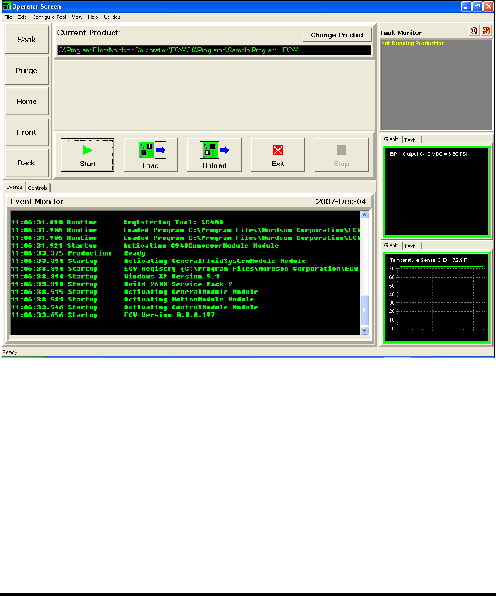Click the Change Product button

337,35
